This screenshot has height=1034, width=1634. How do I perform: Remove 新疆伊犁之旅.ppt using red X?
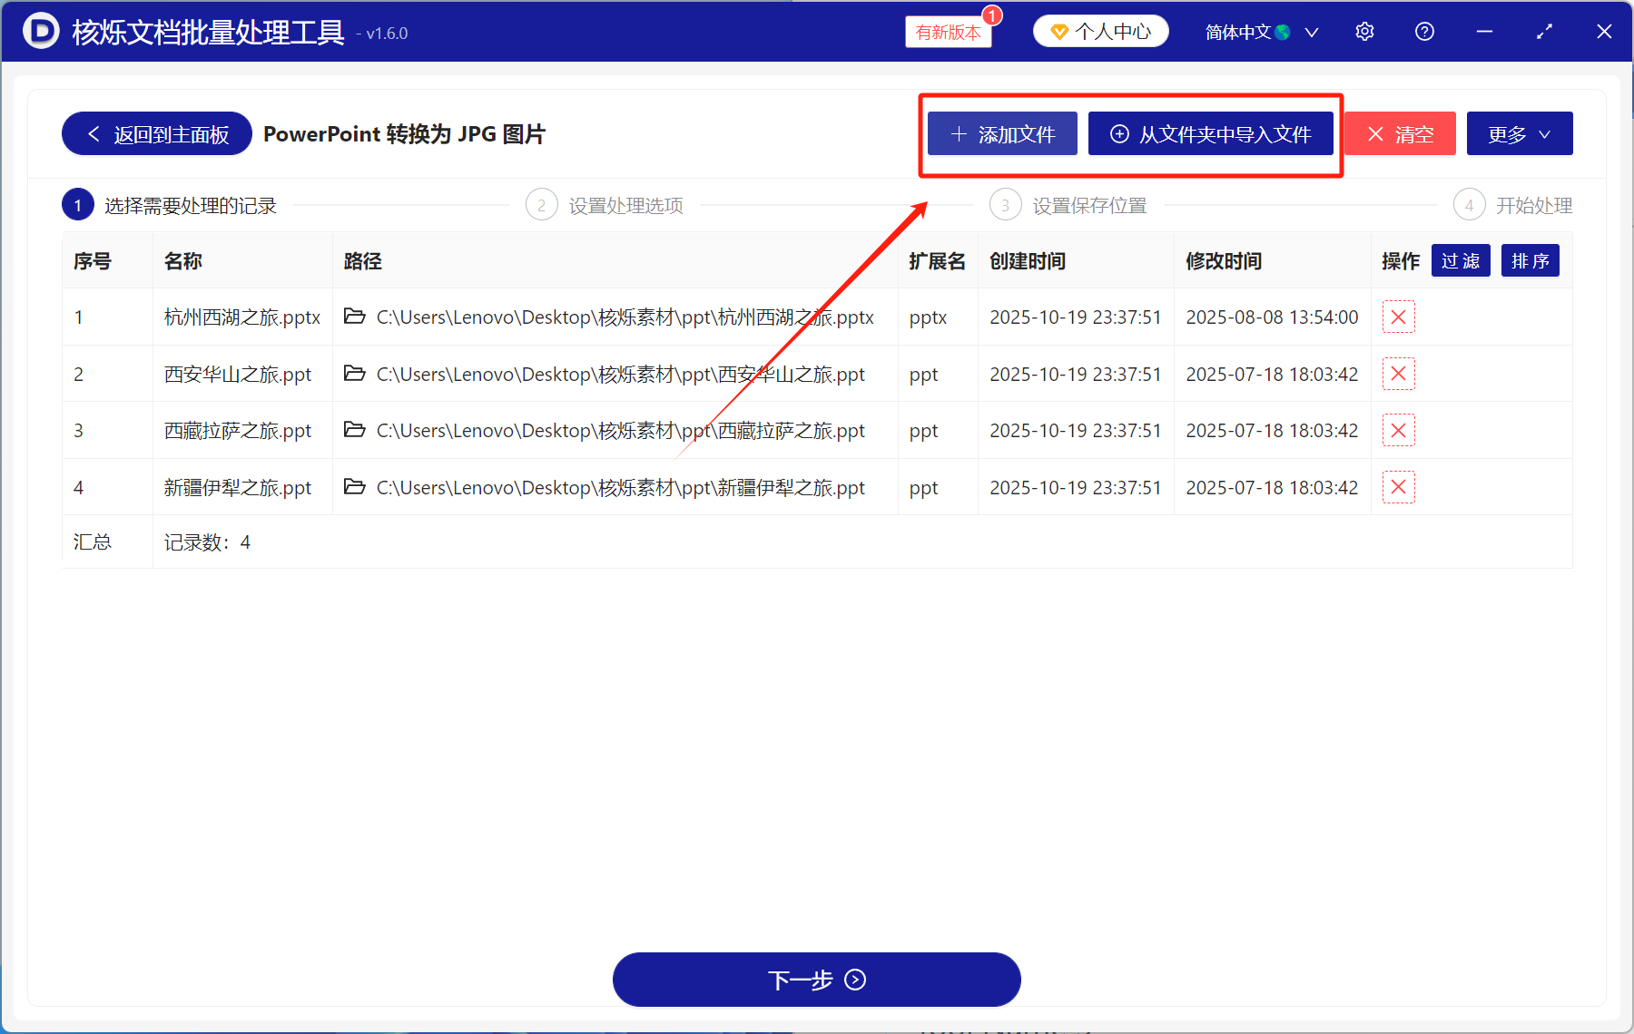(x=1398, y=487)
